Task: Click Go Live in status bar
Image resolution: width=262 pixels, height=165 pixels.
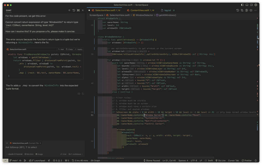Action: pyautogui.click(x=220, y=161)
